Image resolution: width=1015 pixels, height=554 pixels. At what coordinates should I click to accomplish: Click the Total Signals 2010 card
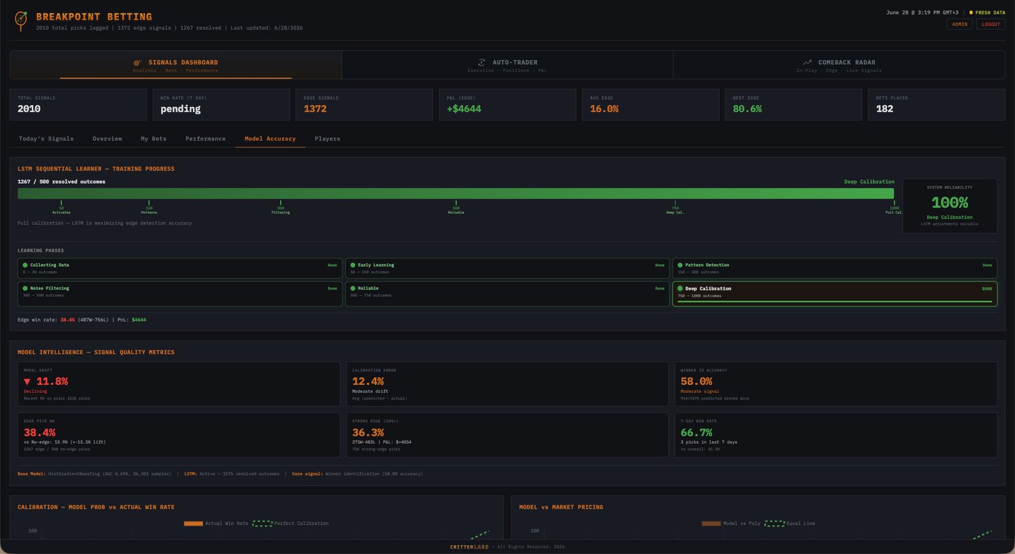click(78, 105)
